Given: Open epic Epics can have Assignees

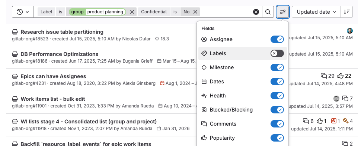Looking at the screenshot, I should [x=53, y=76].
